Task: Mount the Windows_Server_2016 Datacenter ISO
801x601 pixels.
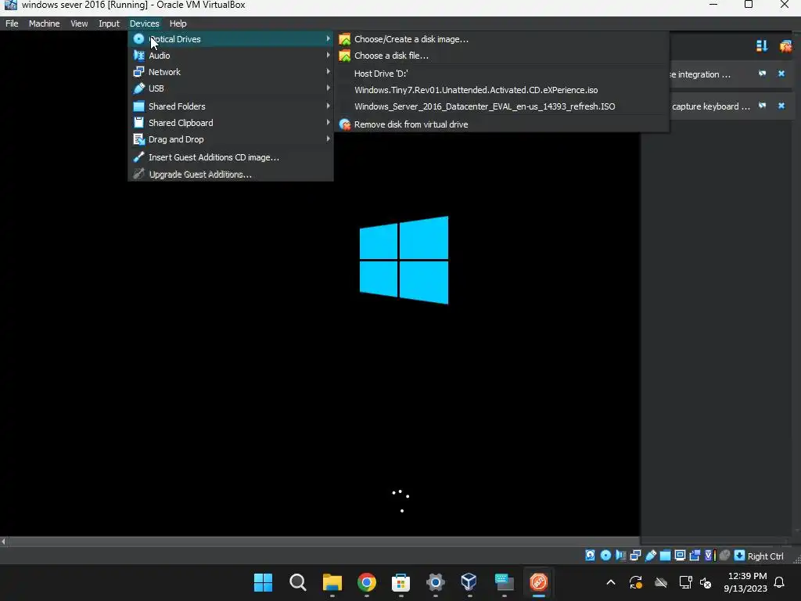Action: pos(501,106)
